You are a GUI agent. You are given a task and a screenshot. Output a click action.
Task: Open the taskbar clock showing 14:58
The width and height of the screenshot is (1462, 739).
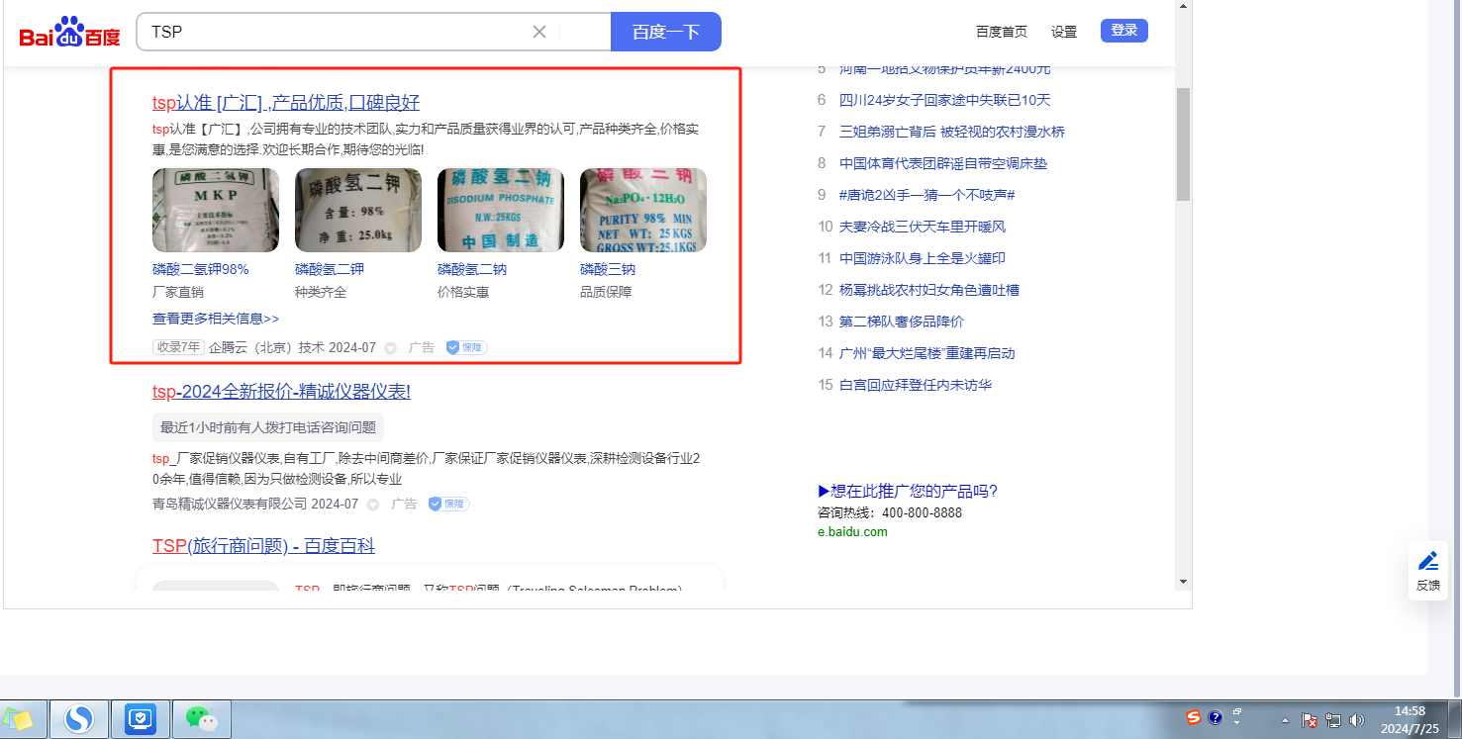click(x=1410, y=719)
